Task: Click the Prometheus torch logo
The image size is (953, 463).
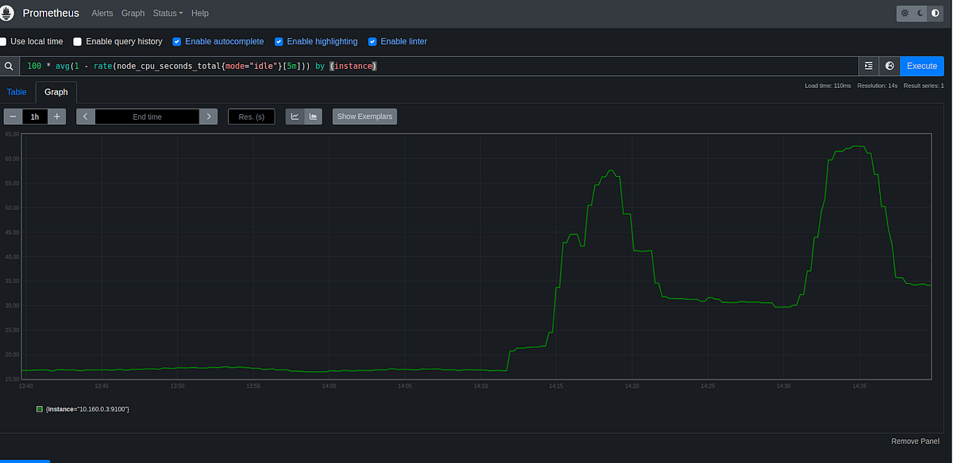Action: (x=8, y=13)
